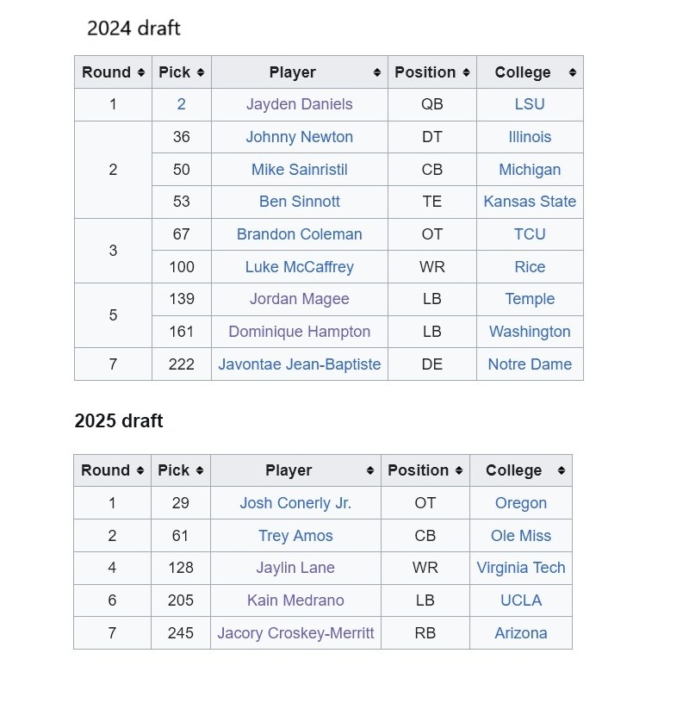Image resolution: width=695 pixels, height=703 pixels.
Task: Follow the Notre Dame college link
Action: click(530, 364)
